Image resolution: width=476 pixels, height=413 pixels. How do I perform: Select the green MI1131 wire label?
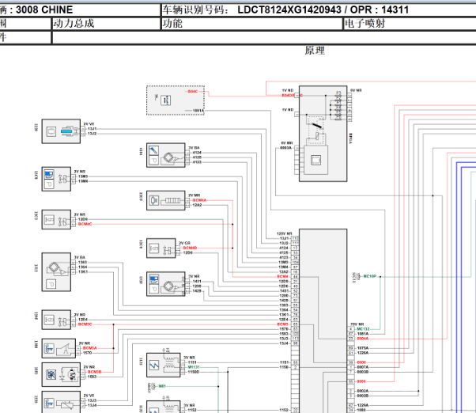pyautogui.click(x=194, y=367)
